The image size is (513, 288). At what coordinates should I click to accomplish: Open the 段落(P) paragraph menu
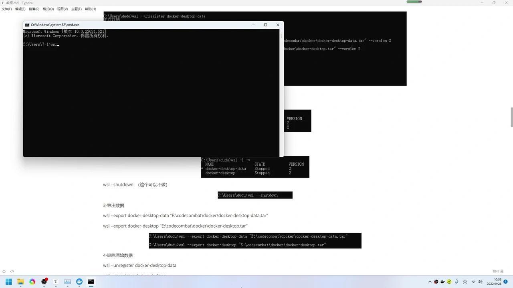point(34,9)
